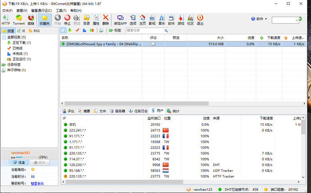Screen dimensions: 311x193
Task: Click the magnifier icon in task search
Action: click(x=166, y=31)
